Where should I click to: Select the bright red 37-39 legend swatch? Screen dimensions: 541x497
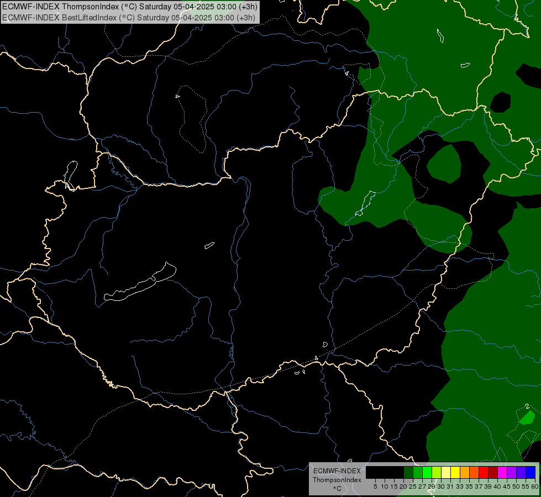click(x=484, y=472)
